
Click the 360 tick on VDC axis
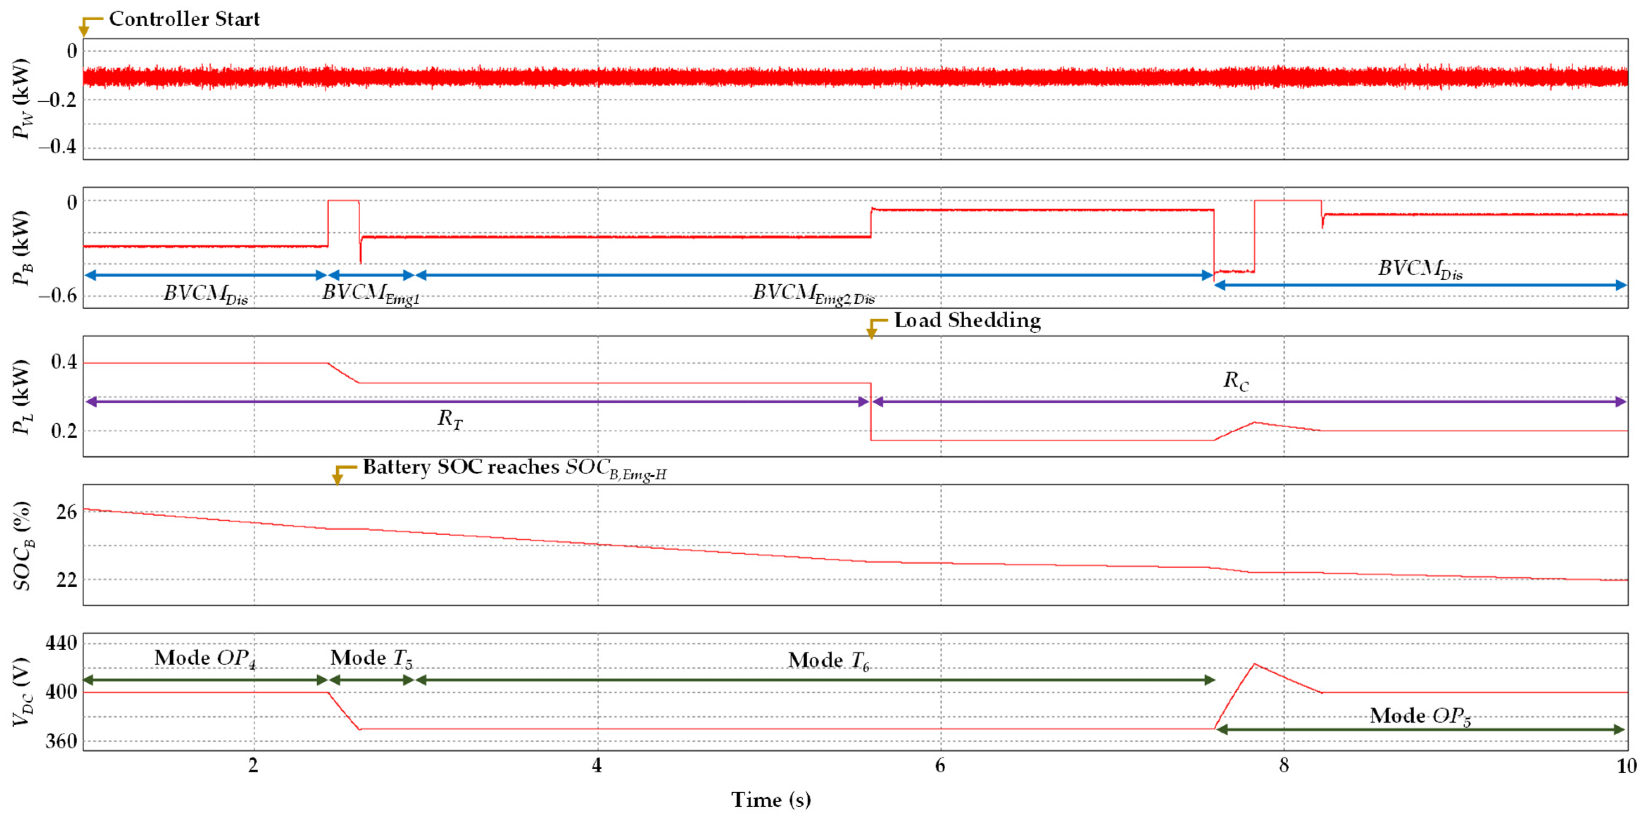(x=61, y=741)
